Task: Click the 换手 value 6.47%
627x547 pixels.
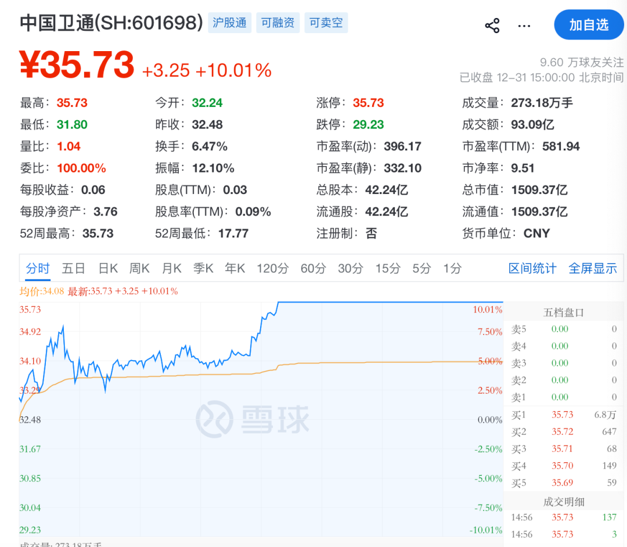Action: point(210,146)
